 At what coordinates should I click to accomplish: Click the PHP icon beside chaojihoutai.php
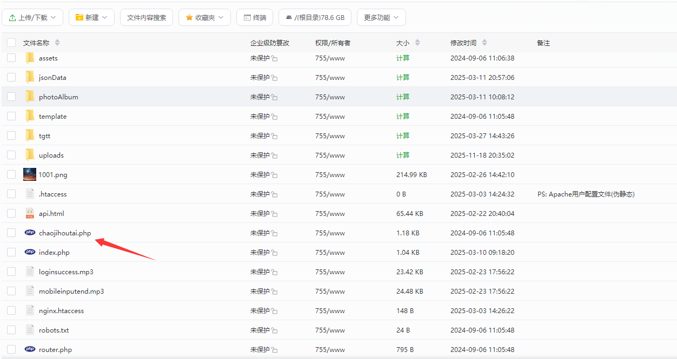tap(30, 232)
